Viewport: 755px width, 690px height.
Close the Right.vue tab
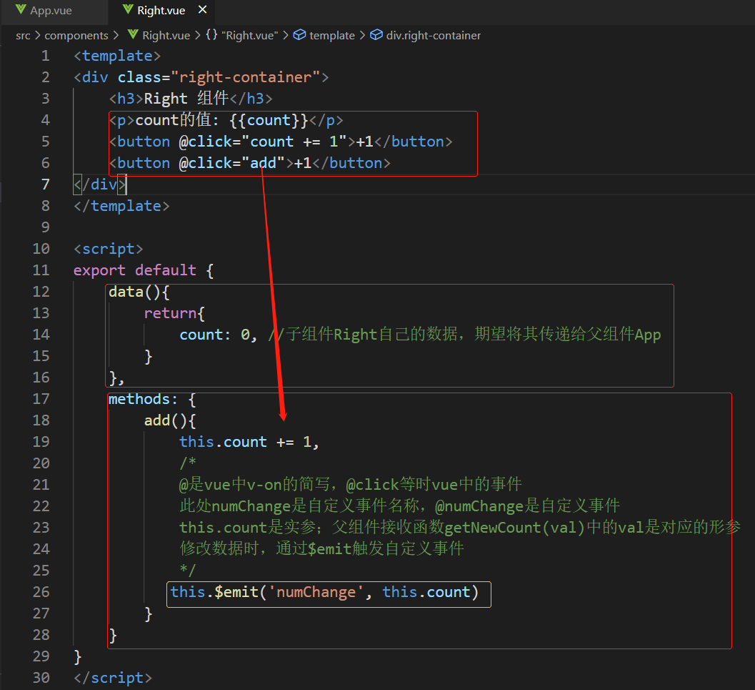(203, 9)
